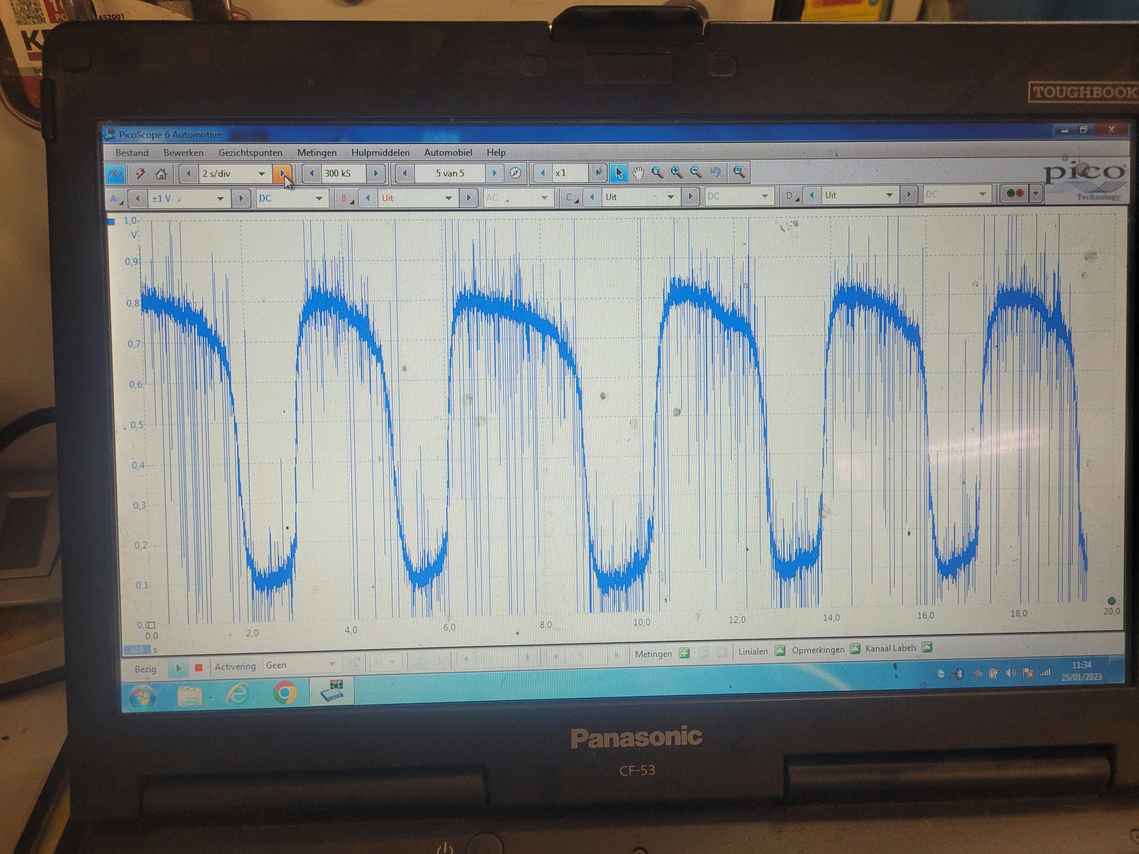Add a measurement with green plus button
The height and width of the screenshot is (854, 1139).
tap(684, 654)
